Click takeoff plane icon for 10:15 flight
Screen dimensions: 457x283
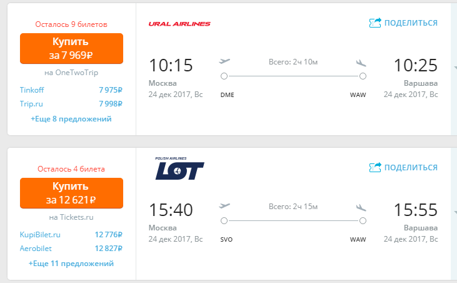(225, 62)
